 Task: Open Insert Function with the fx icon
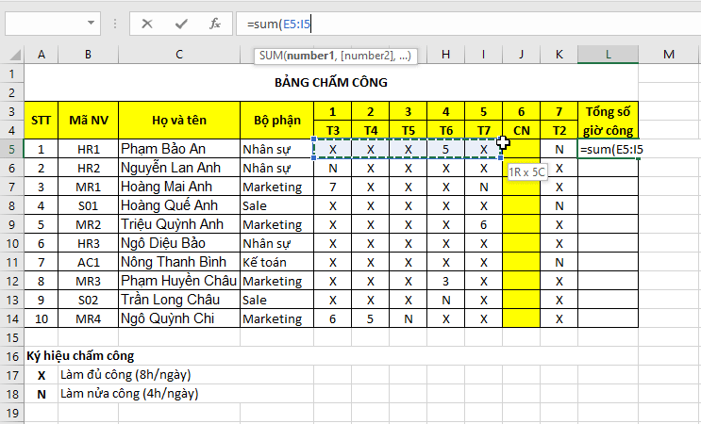point(215,24)
